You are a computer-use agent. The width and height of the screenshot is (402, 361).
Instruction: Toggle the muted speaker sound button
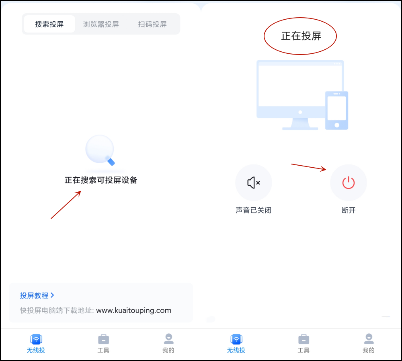[254, 183]
